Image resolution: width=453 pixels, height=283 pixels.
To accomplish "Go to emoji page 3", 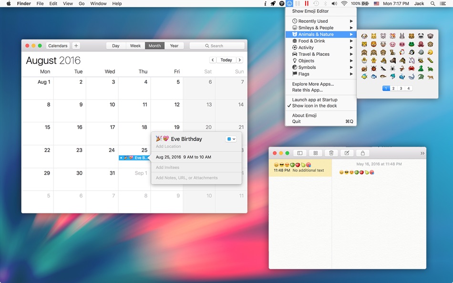I will pos(401,88).
